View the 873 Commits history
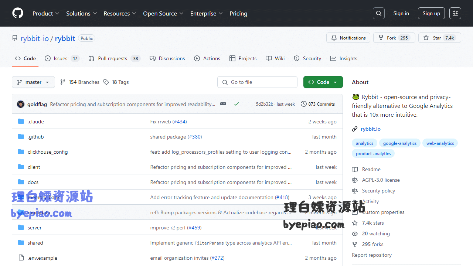Viewport: 473px width, 266px height. pos(318,104)
